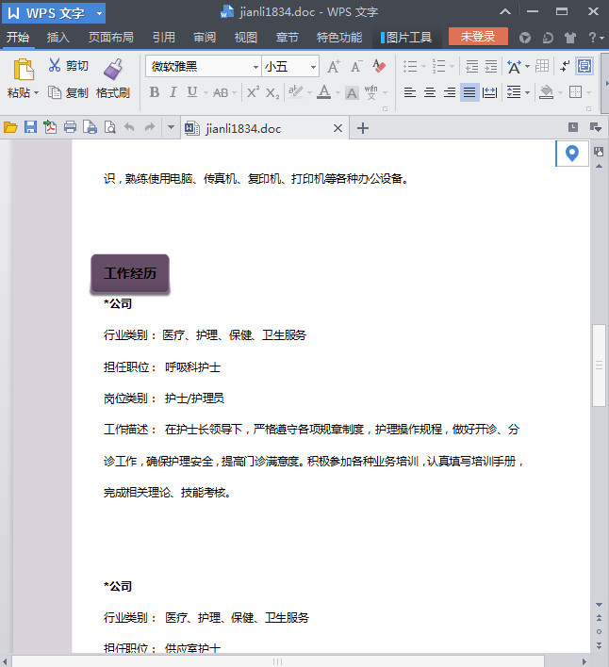Open numbered list style dropdown

(452, 66)
